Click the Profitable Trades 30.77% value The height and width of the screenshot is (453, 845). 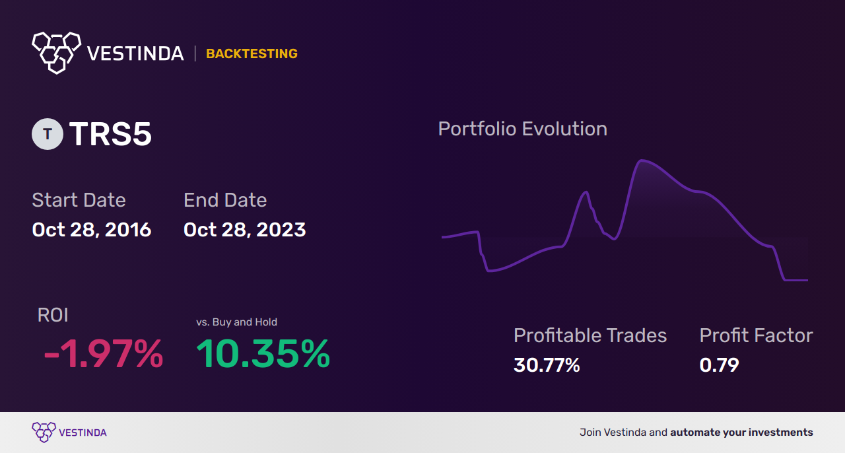pos(547,365)
